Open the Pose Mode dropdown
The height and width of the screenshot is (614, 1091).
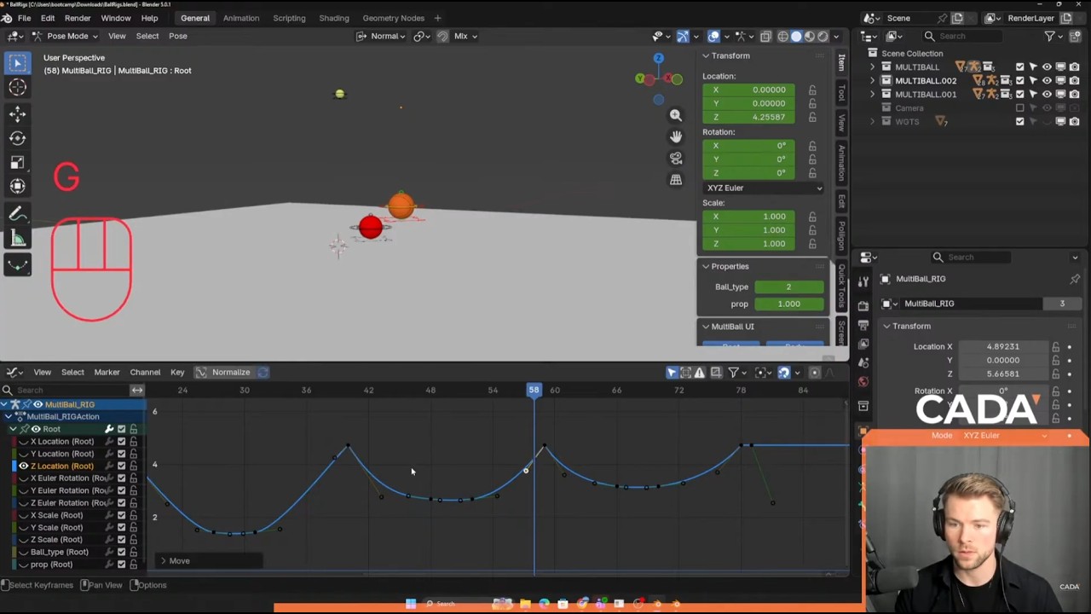click(x=66, y=36)
